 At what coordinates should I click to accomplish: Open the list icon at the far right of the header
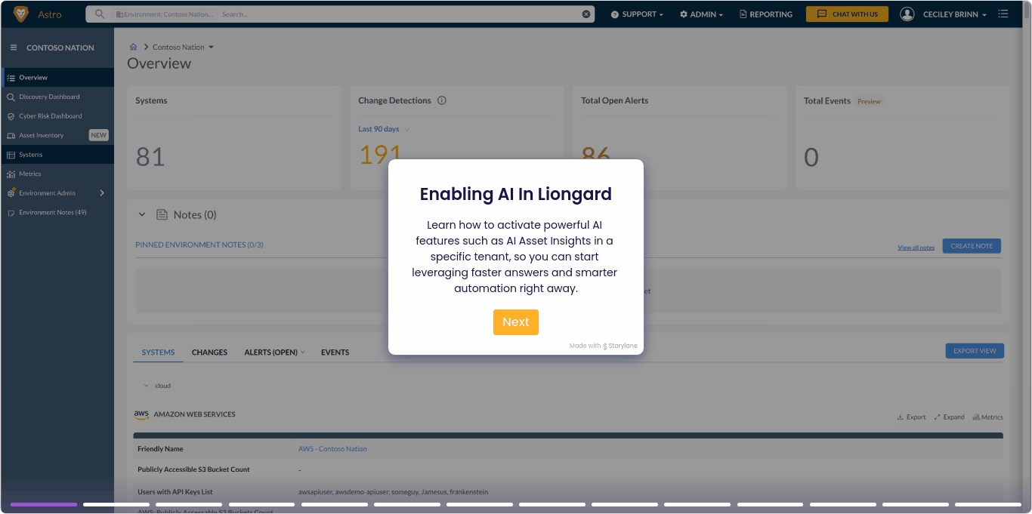[x=1003, y=14]
